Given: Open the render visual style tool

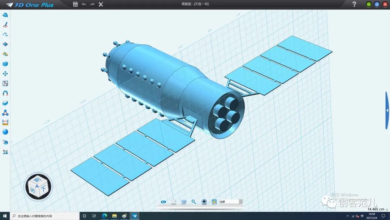Looking at the screenshot, I should 5,142.
